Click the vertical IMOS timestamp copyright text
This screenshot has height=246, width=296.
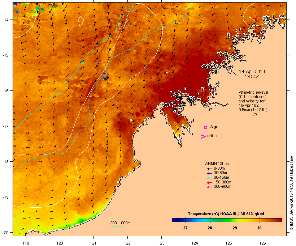(291, 193)
